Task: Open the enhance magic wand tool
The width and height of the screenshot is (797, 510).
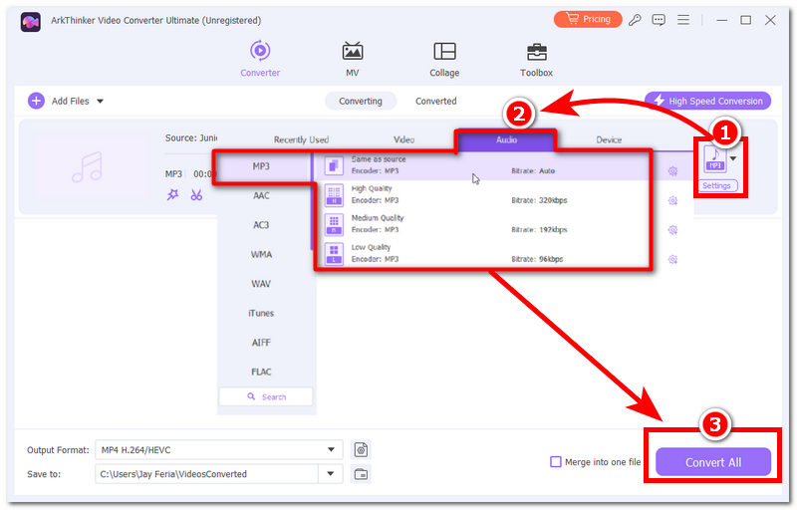Action: click(x=172, y=194)
